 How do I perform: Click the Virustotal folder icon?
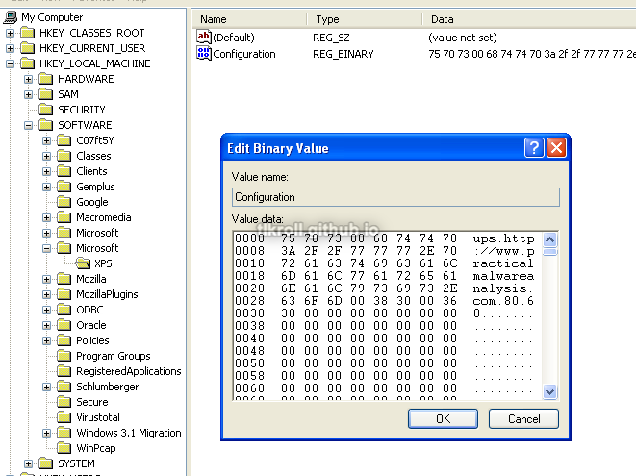(x=64, y=417)
